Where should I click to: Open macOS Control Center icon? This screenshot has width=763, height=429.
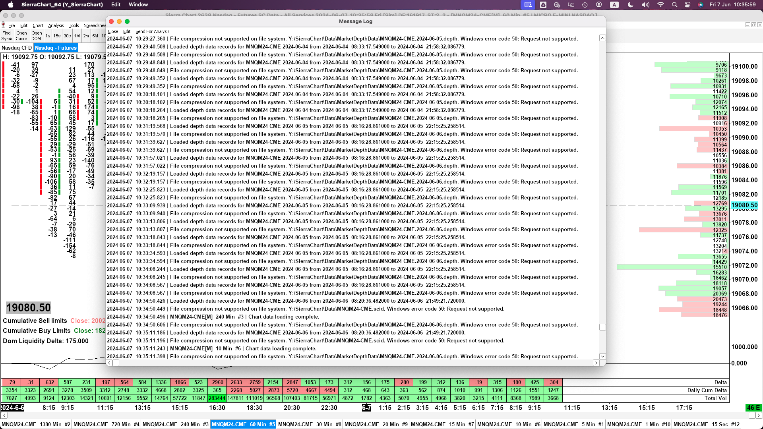pyautogui.click(x=687, y=5)
